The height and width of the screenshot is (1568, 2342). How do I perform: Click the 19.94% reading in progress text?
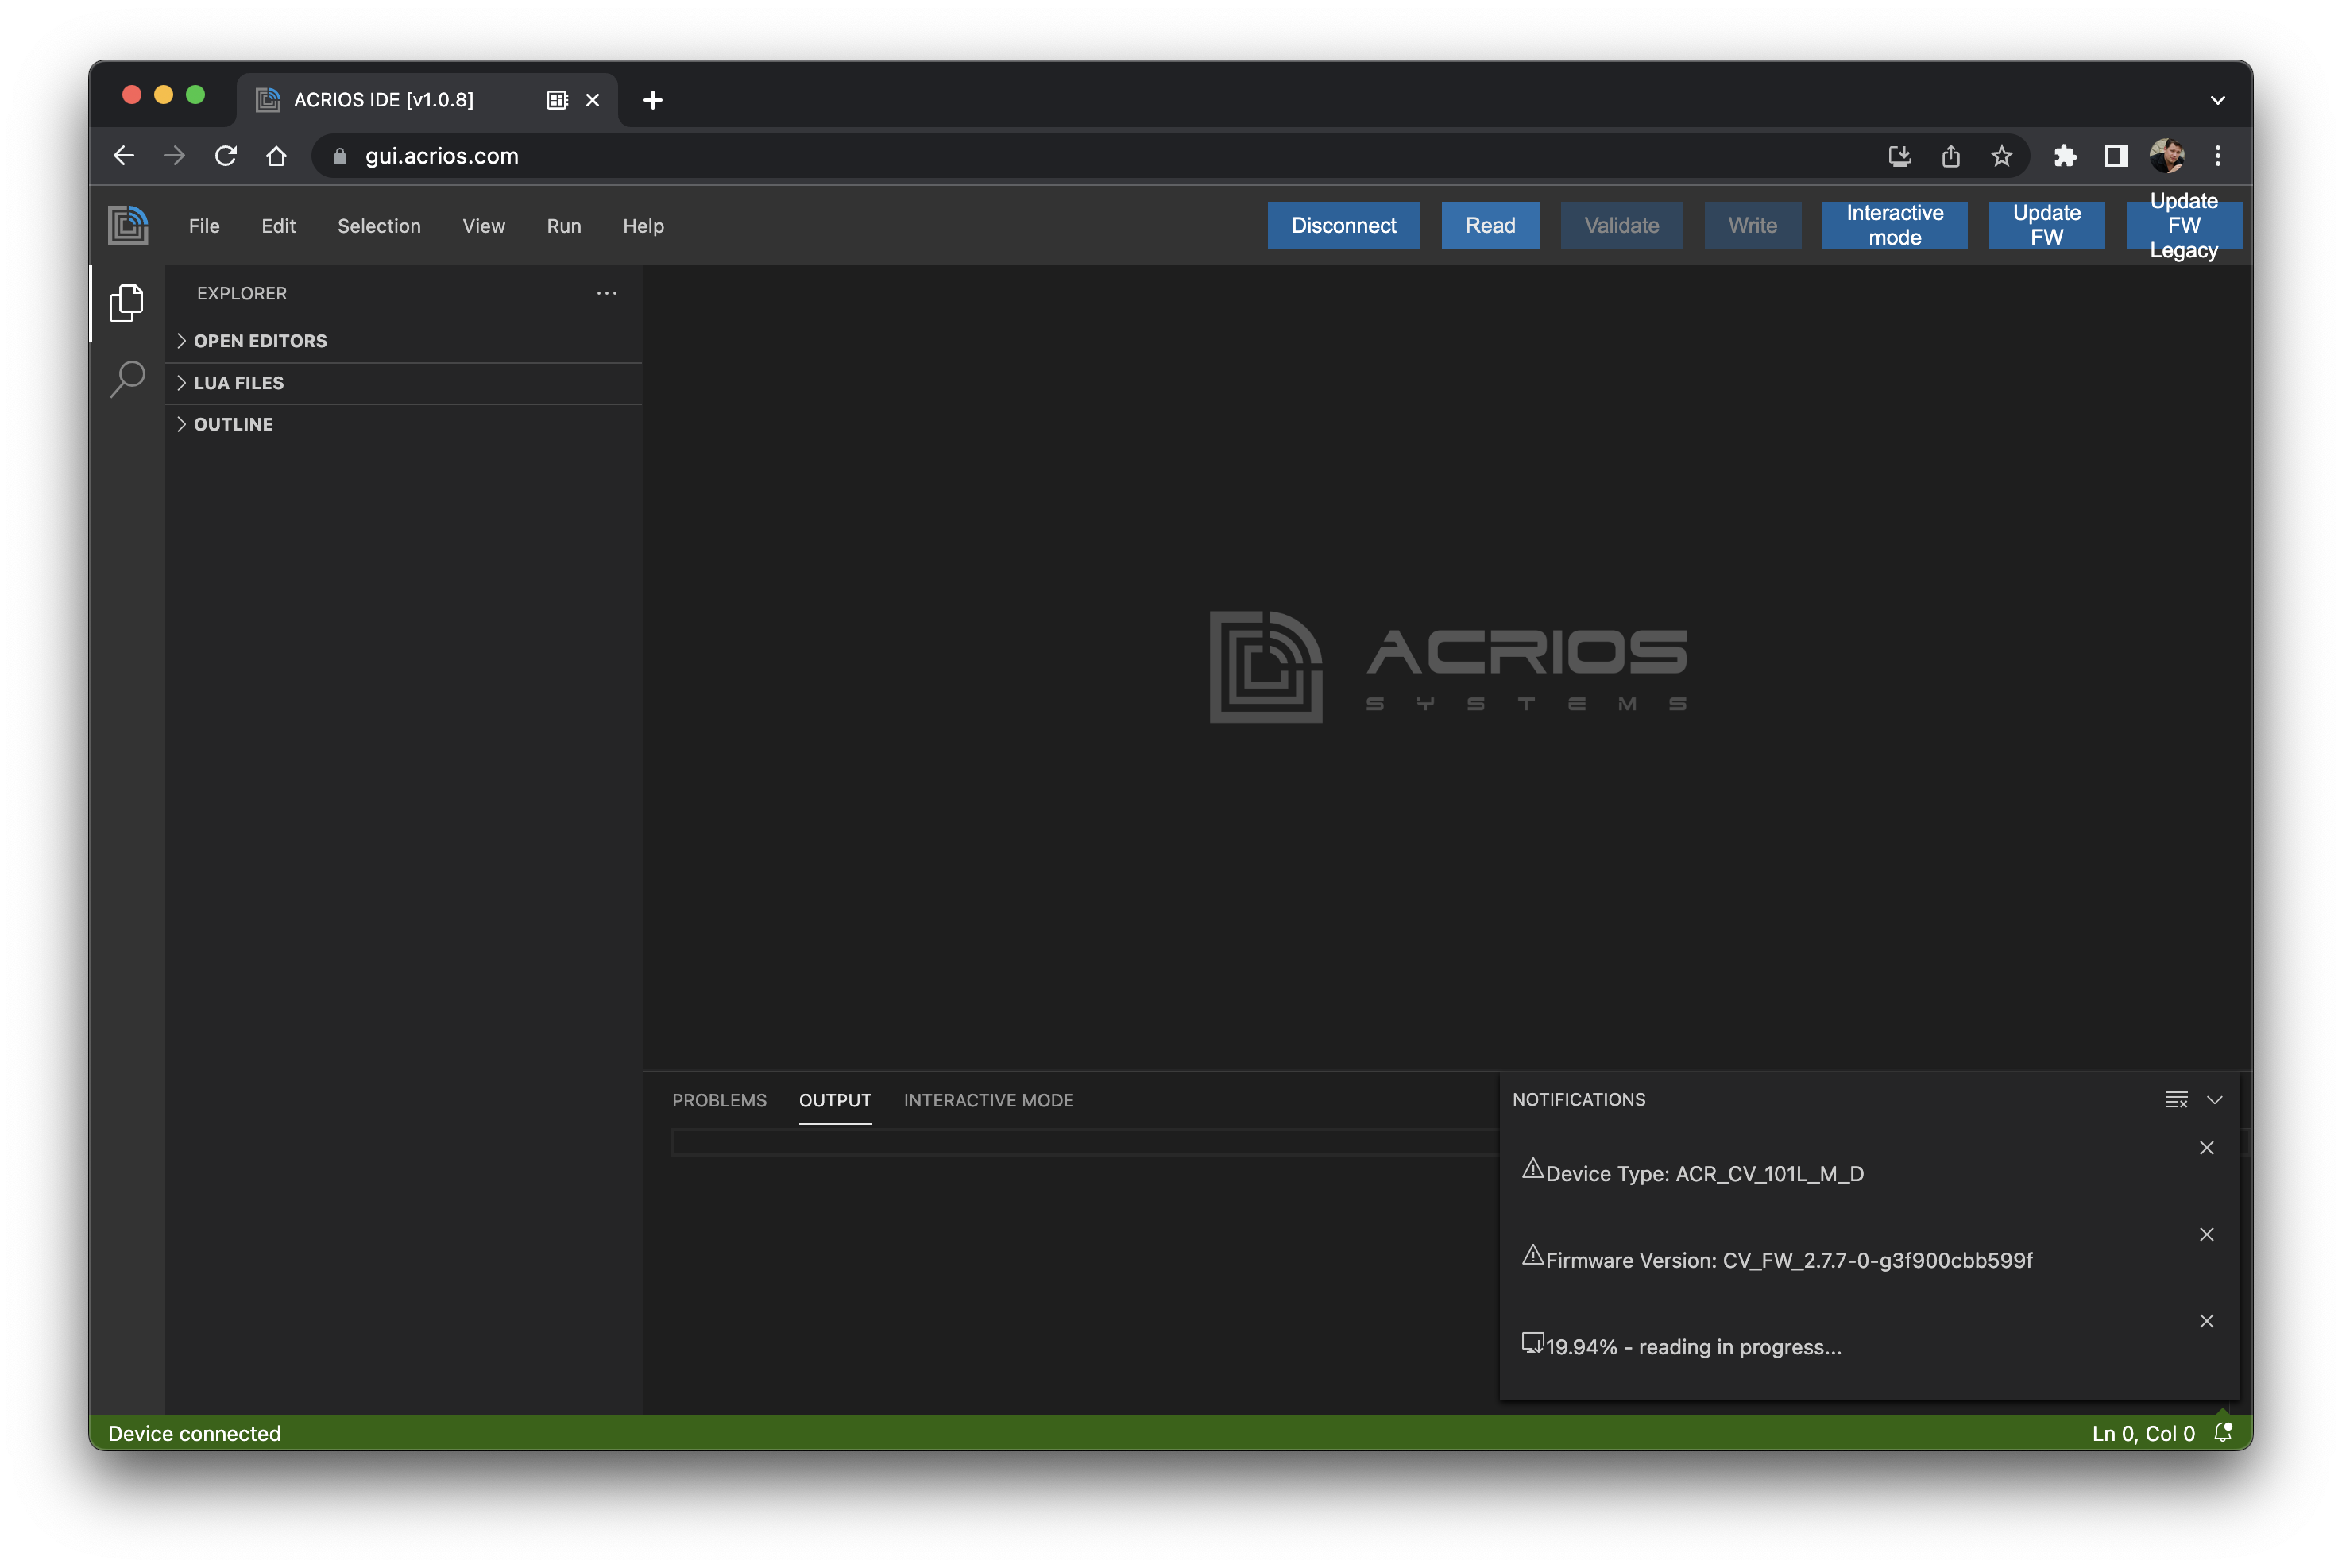click(x=1693, y=1346)
